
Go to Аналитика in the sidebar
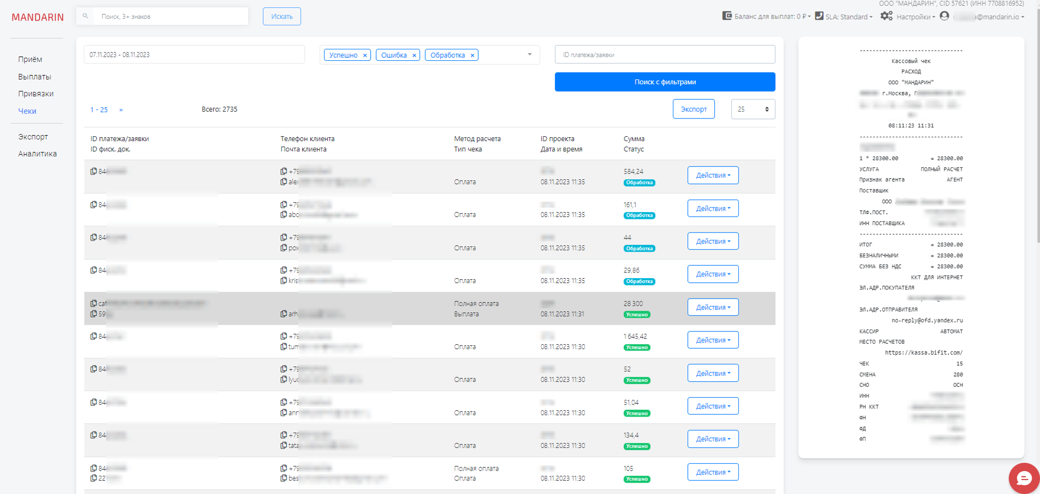click(37, 153)
